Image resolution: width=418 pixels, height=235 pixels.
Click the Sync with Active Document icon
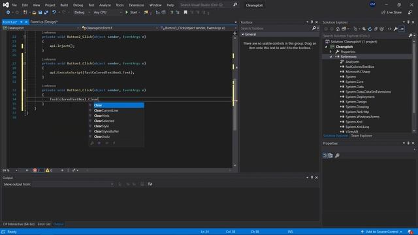364,29
